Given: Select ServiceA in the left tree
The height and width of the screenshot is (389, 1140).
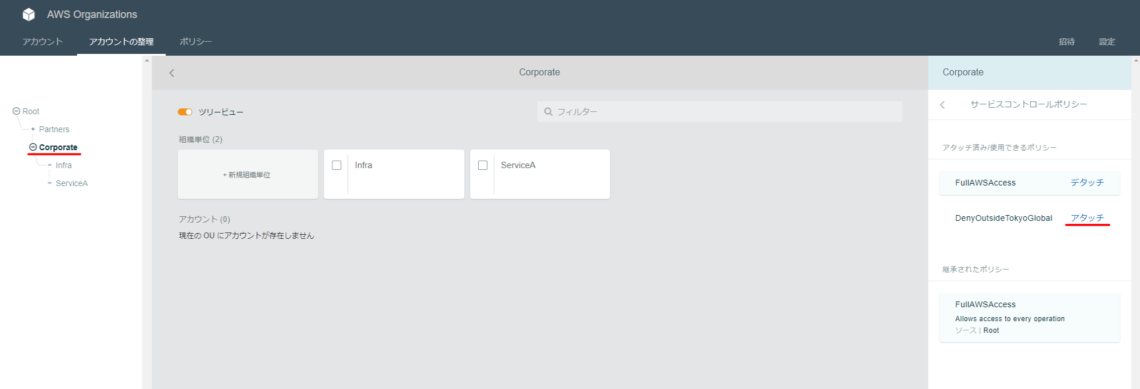Looking at the screenshot, I should coord(71,183).
